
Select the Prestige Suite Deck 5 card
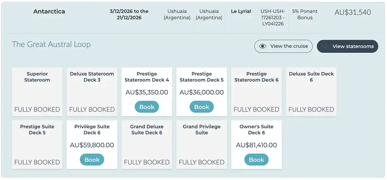[37, 144]
